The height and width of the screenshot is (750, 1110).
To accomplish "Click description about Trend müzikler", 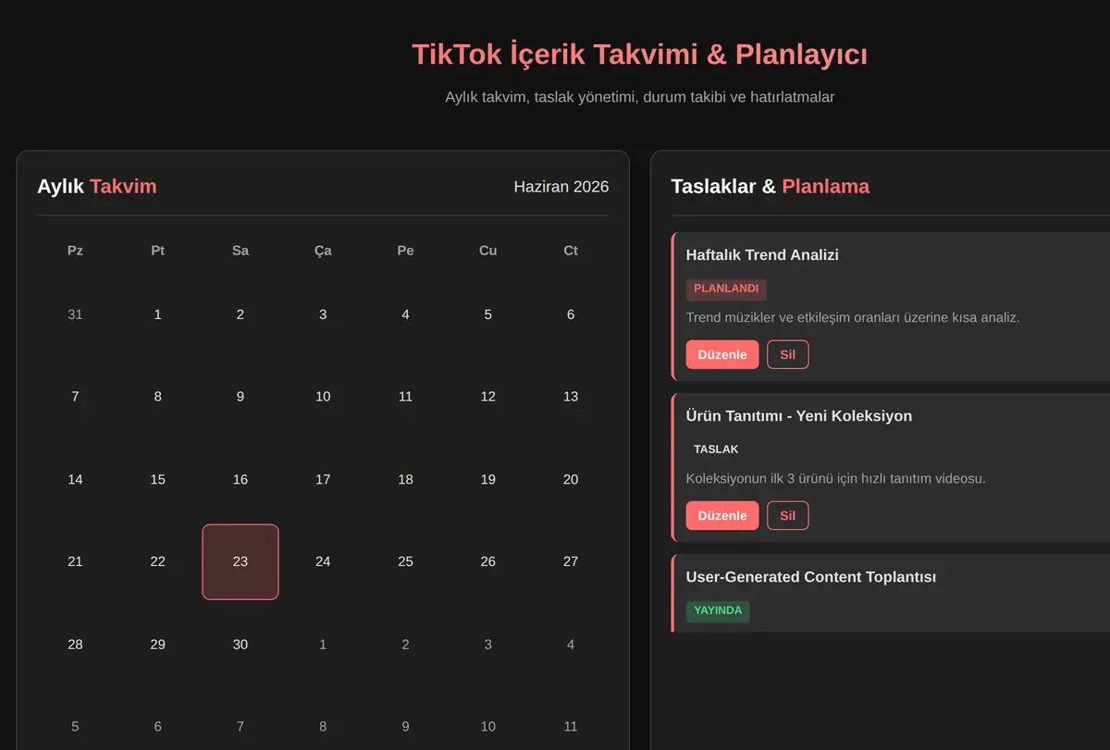I will [x=853, y=318].
